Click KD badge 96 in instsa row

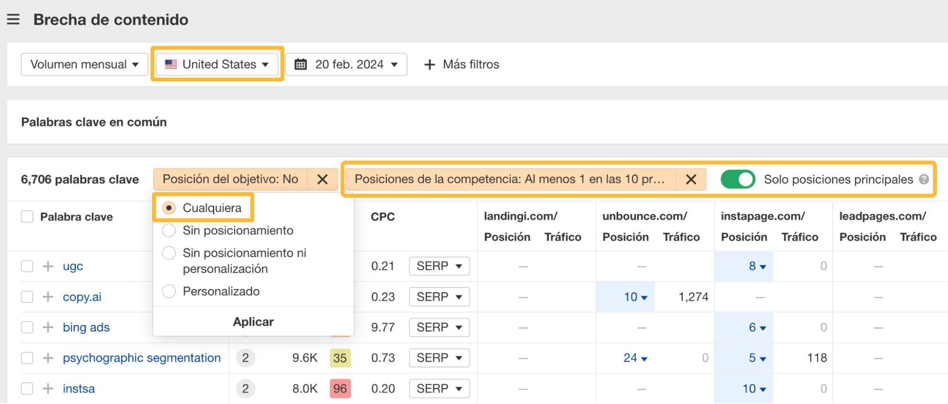coord(340,389)
